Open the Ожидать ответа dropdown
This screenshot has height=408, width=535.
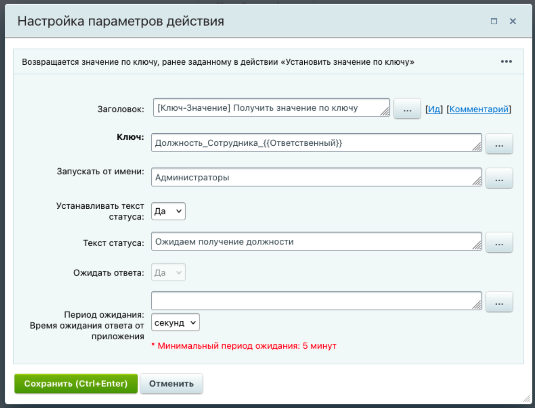[x=168, y=273]
